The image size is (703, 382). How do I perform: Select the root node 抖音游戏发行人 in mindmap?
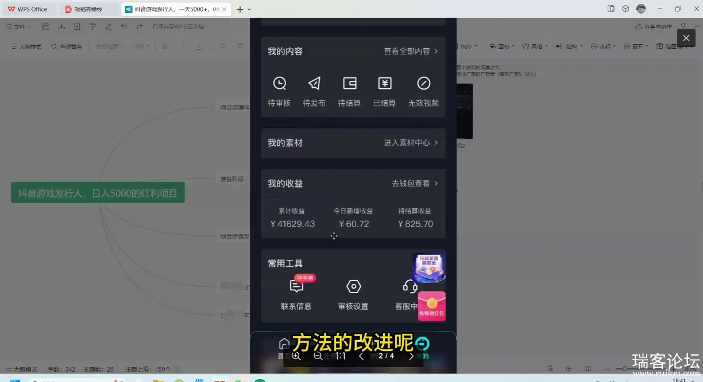coord(98,193)
